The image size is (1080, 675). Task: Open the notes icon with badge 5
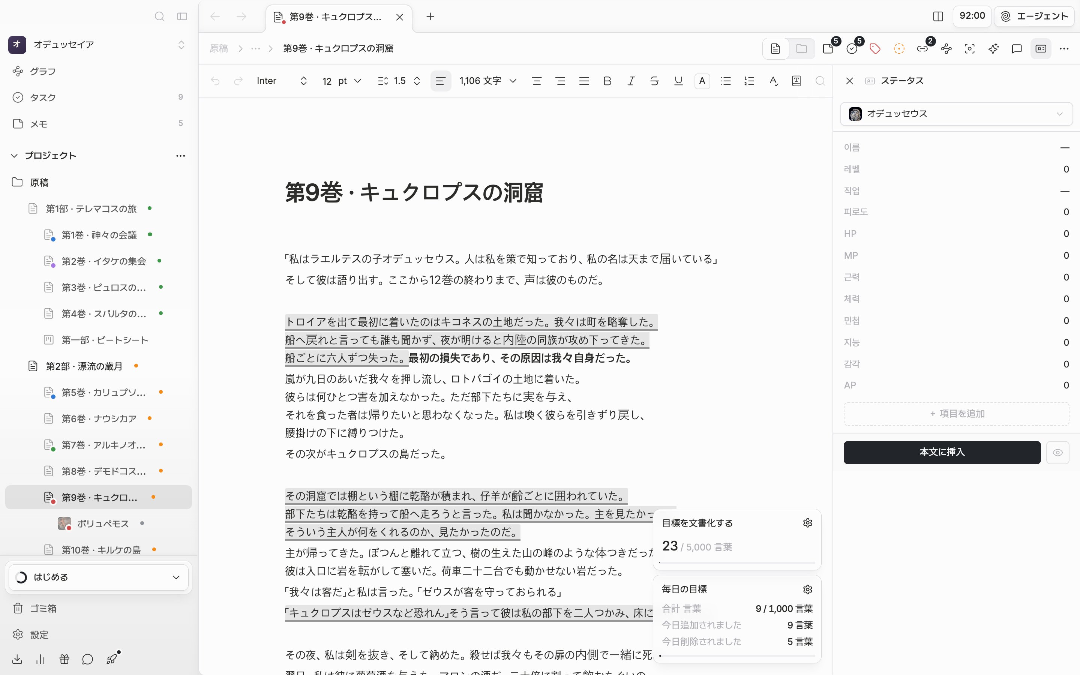828,48
